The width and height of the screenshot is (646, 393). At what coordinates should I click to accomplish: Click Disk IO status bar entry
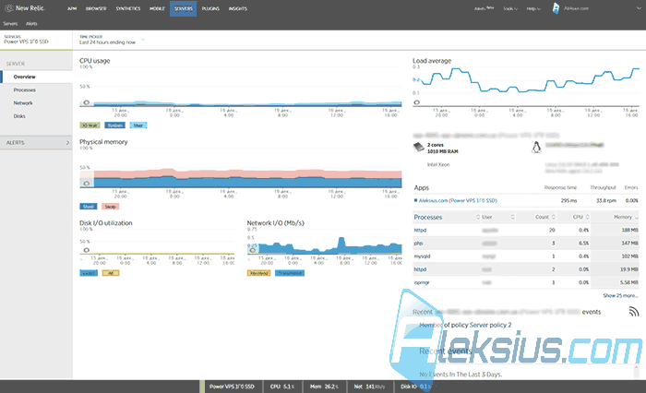(415, 387)
